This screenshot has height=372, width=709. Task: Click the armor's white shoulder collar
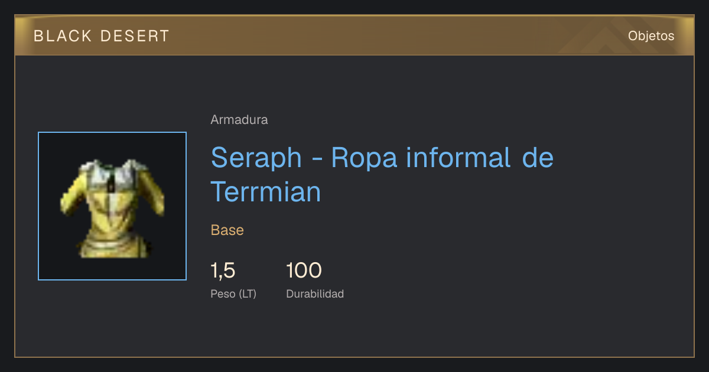click(111, 171)
